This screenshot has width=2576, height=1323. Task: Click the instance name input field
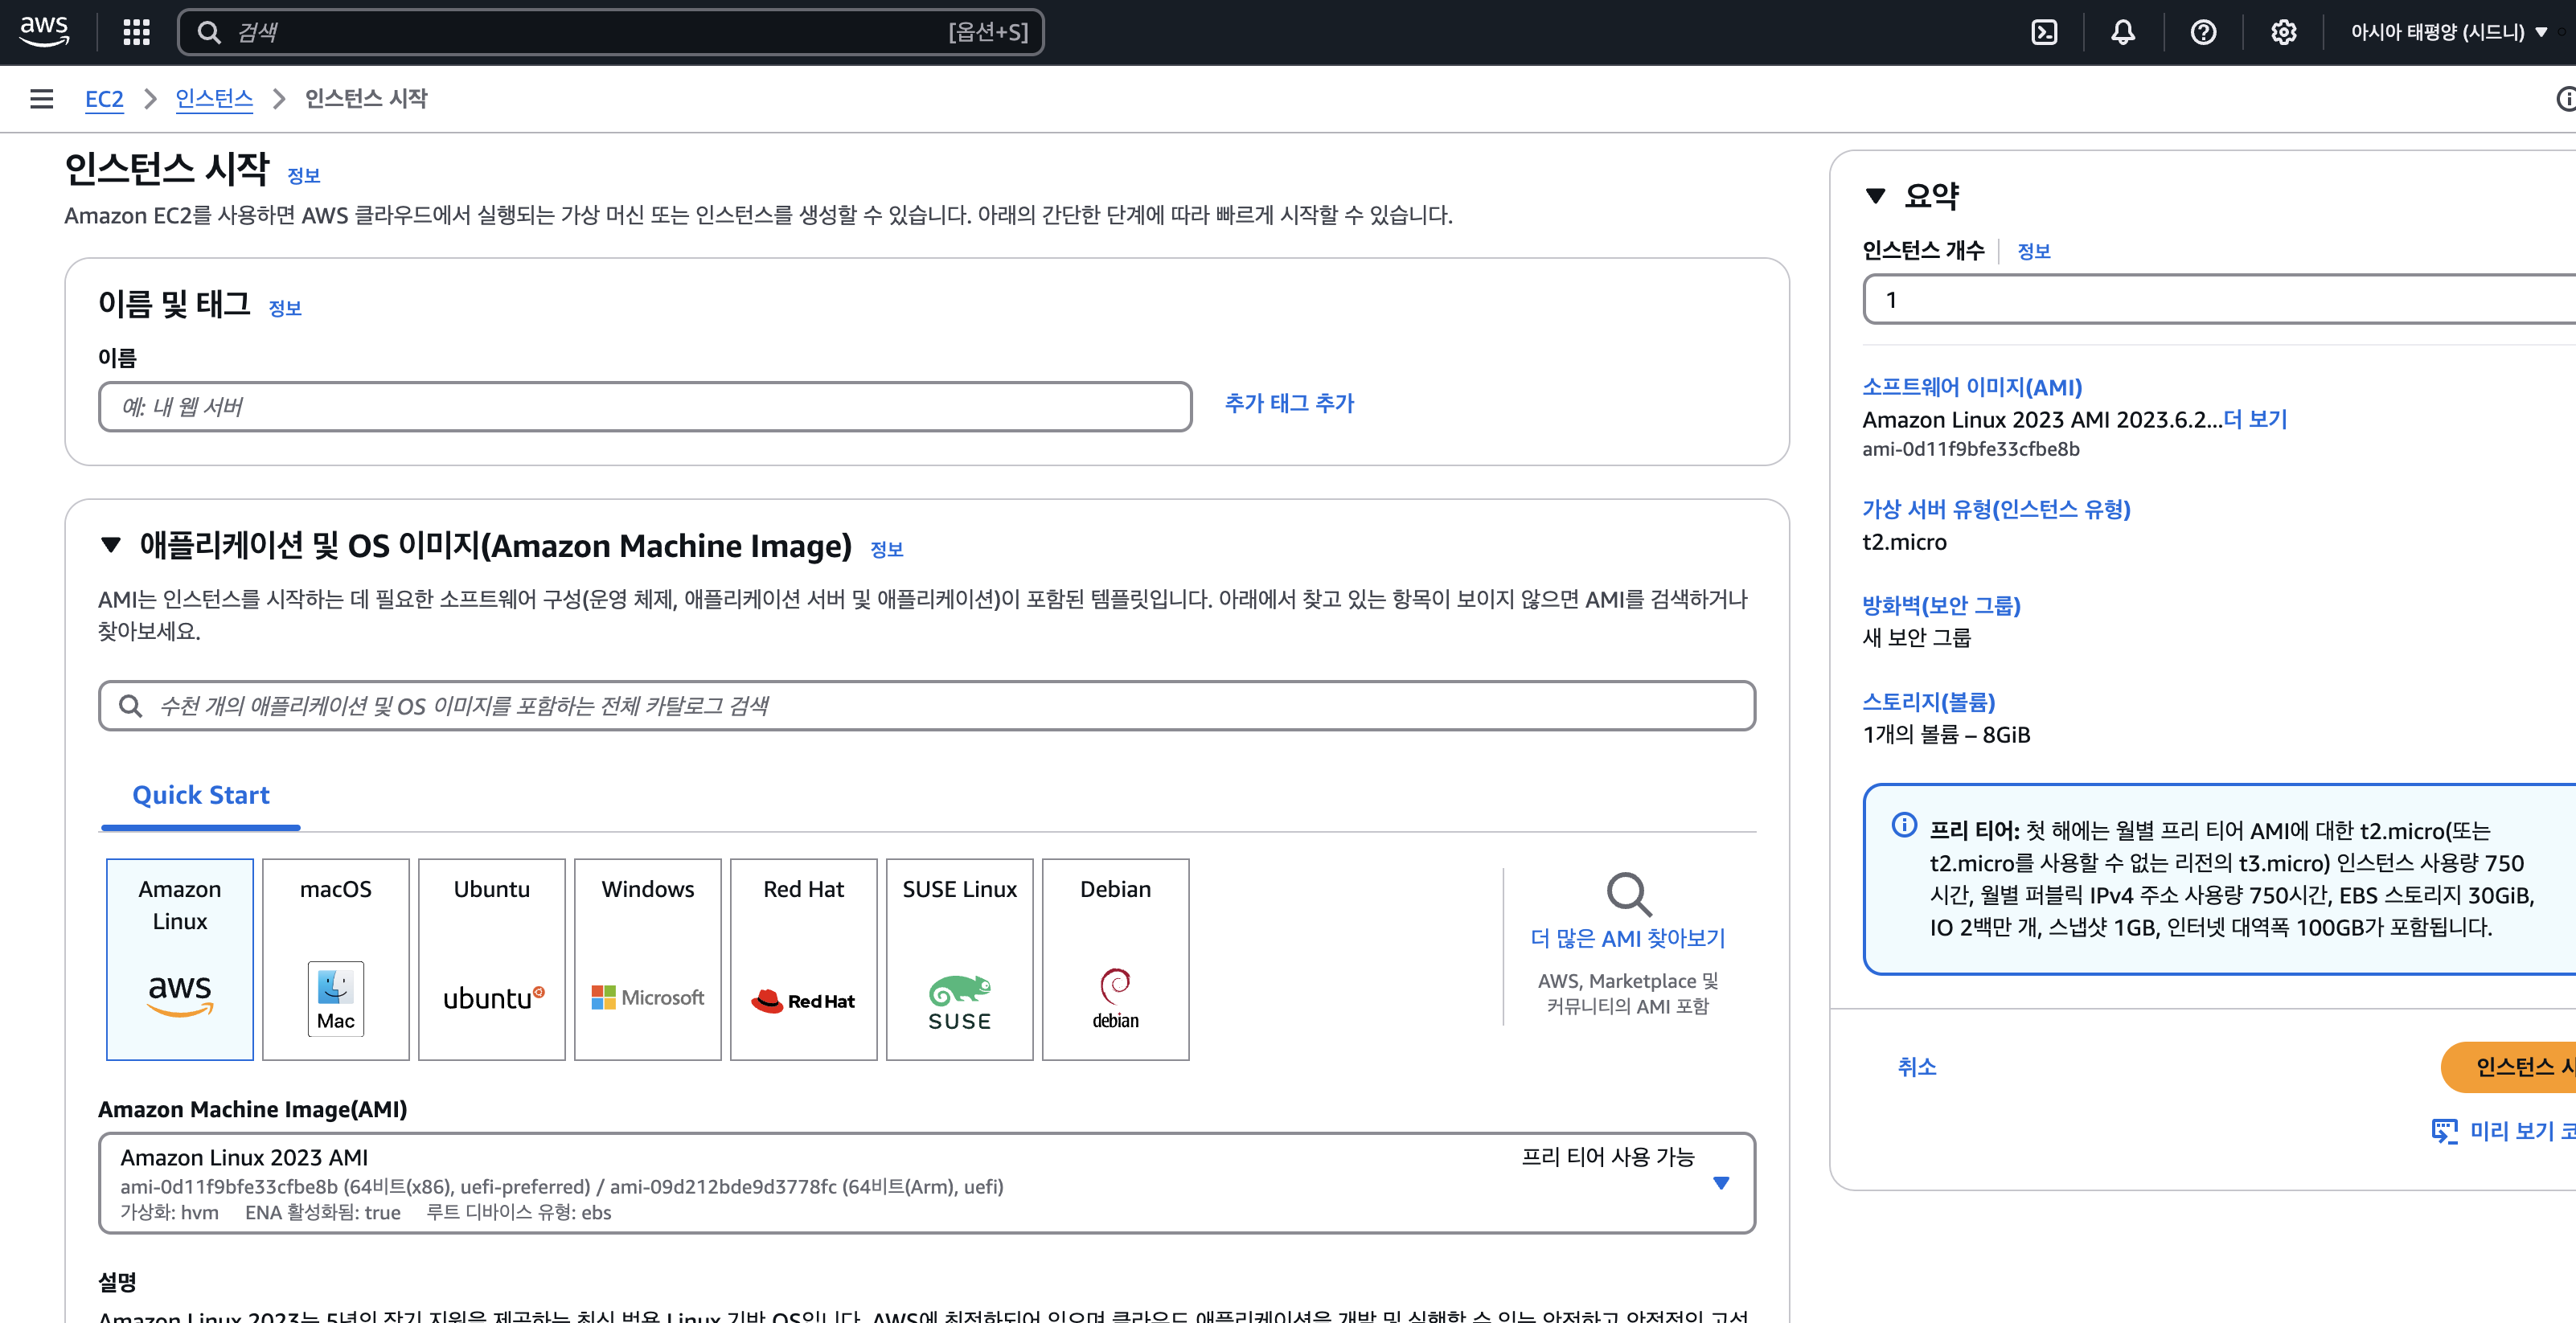point(644,406)
